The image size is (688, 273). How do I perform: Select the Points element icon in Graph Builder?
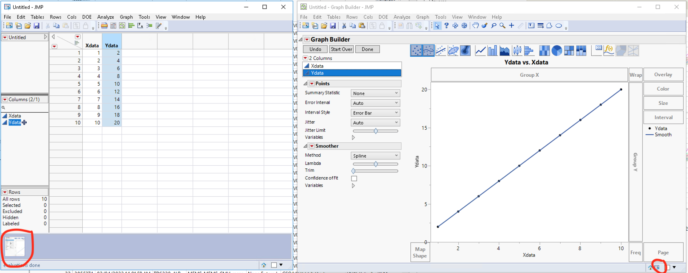pyautogui.click(x=416, y=50)
